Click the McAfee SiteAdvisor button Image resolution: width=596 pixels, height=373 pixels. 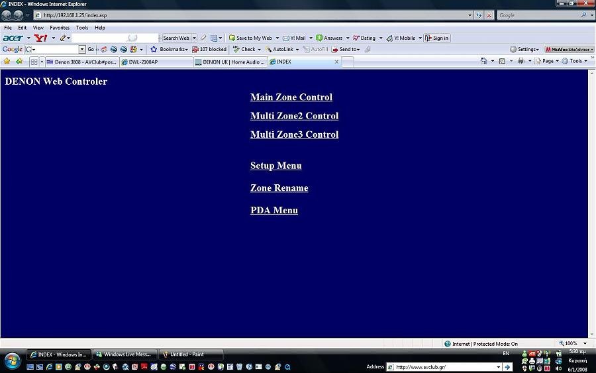(569, 49)
